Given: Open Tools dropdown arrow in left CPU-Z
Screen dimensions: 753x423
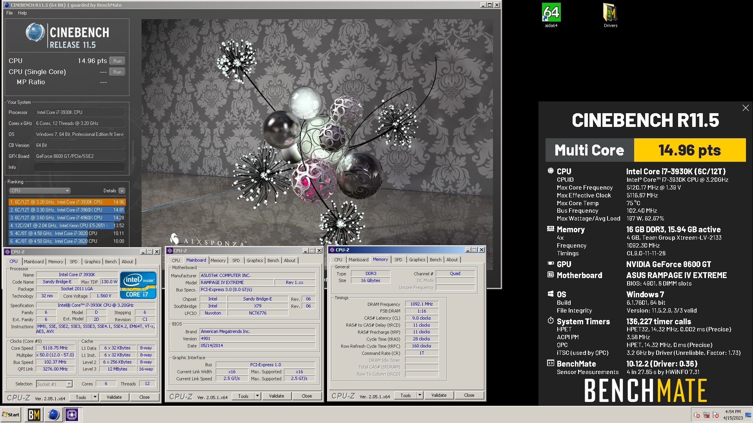Looking at the screenshot, I should point(95,397).
